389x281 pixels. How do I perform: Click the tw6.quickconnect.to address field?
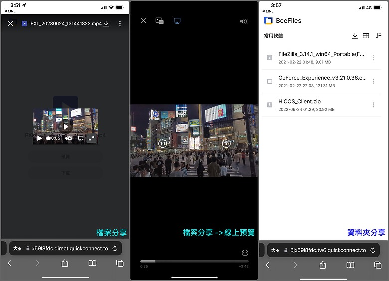tap(323, 250)
